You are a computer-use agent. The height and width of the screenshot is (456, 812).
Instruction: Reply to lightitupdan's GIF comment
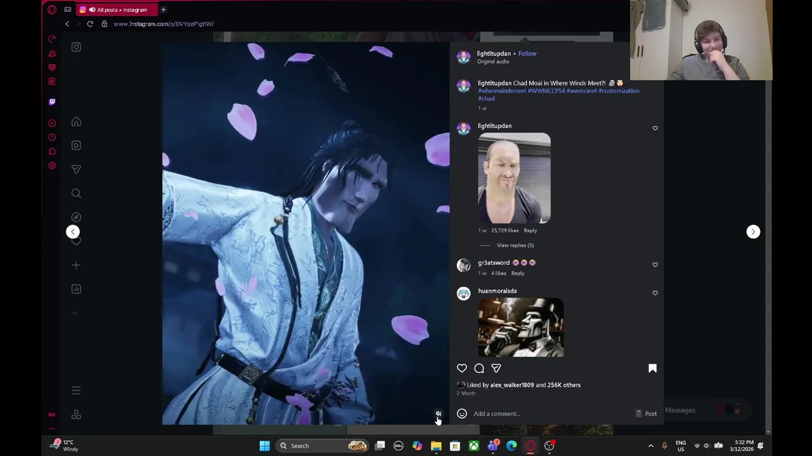click(x=530, y=231)
